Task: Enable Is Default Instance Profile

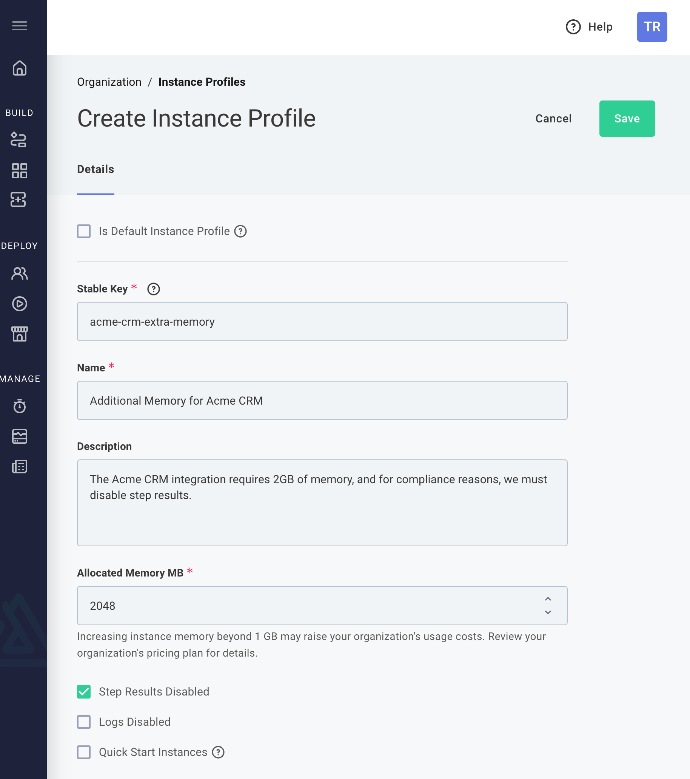Action: point(83,231)
